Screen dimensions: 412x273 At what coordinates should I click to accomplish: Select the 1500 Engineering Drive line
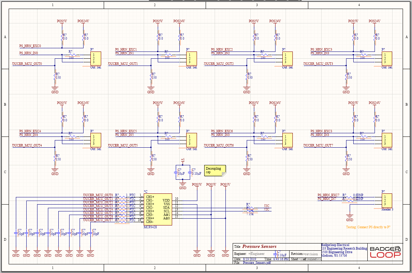(x=337, y=252)
